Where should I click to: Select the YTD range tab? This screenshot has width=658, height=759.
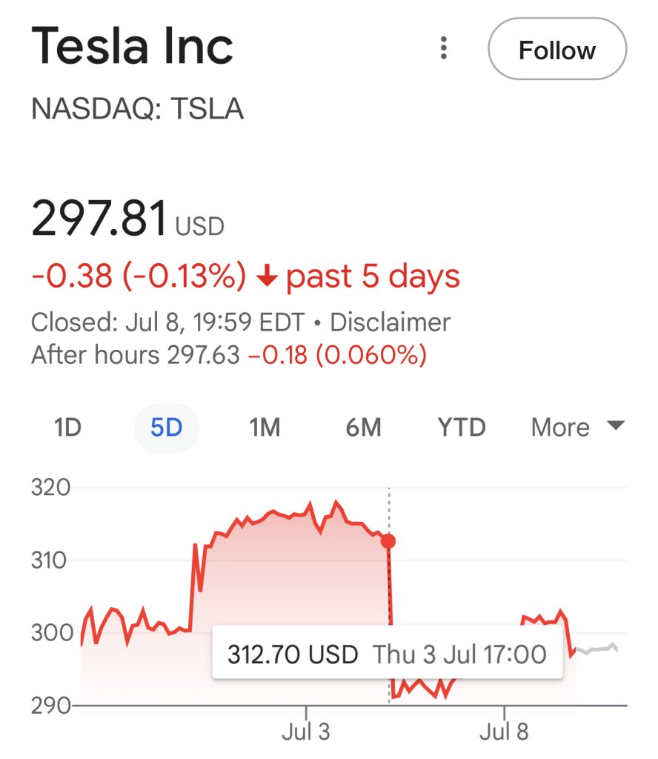pyautogui.click(x=462, y=428)
